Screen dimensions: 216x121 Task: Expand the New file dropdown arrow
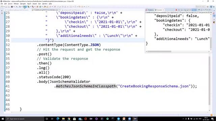(x=4, y=7)
